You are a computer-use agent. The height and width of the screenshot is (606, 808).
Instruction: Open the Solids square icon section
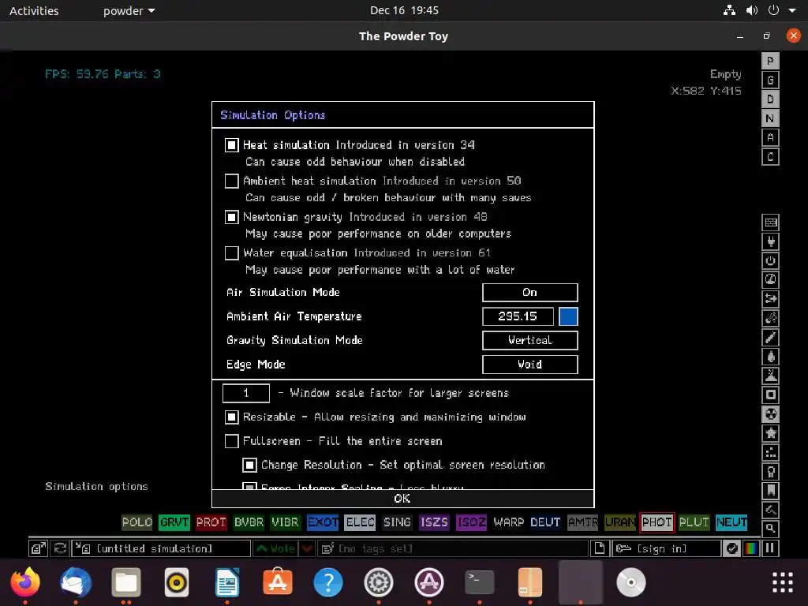click(770, 395)
